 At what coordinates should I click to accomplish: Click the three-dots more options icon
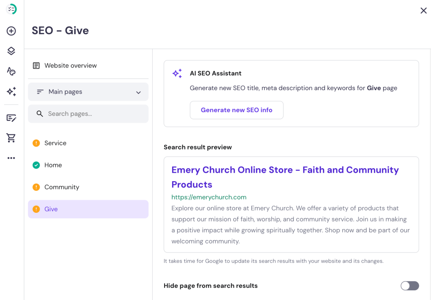(x=11, y=158)
